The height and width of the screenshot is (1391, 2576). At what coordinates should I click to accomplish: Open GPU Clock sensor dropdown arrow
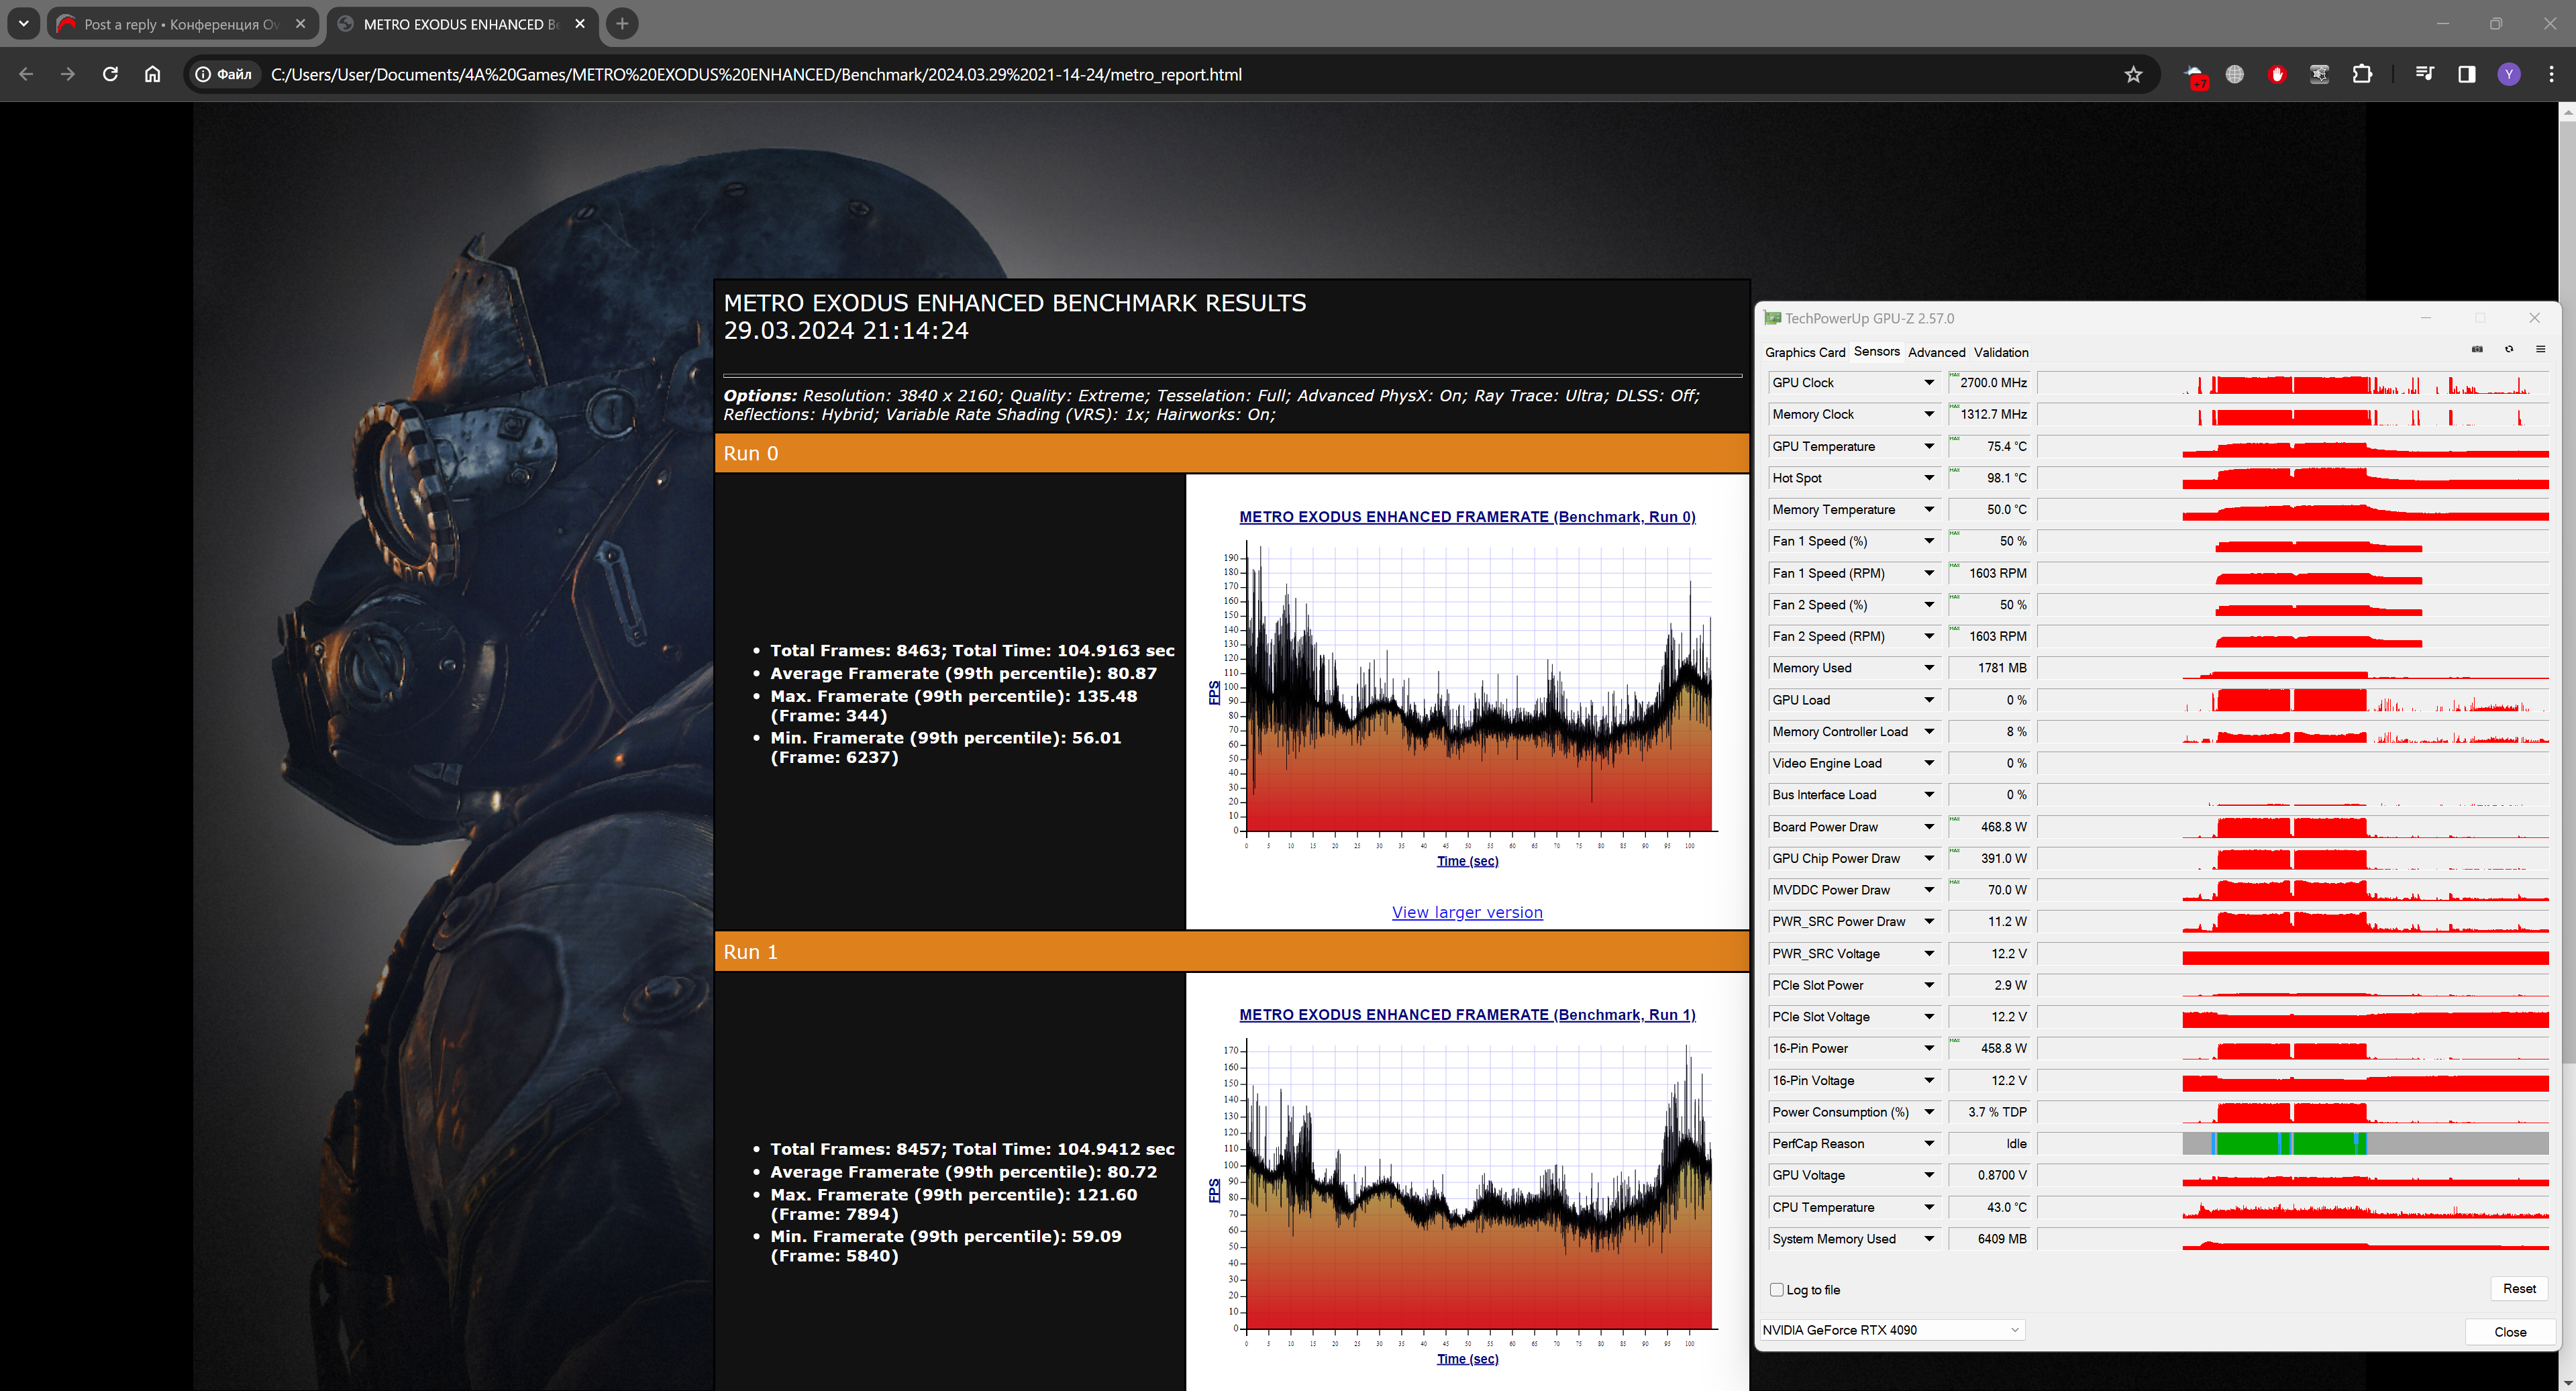click(1929, 383)
